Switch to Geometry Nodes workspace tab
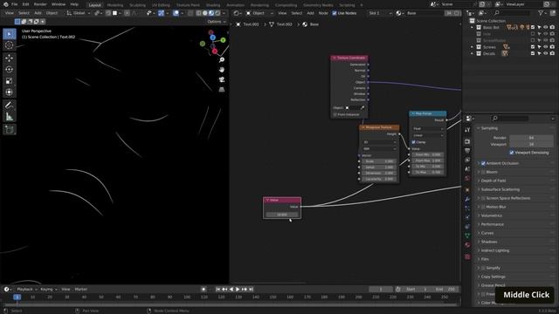The image size is (559, 314). pyautogui.click(x=318, y=5)
